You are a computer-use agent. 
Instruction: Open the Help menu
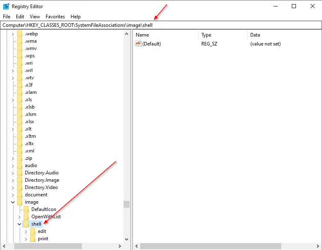[x=75, y=17]
